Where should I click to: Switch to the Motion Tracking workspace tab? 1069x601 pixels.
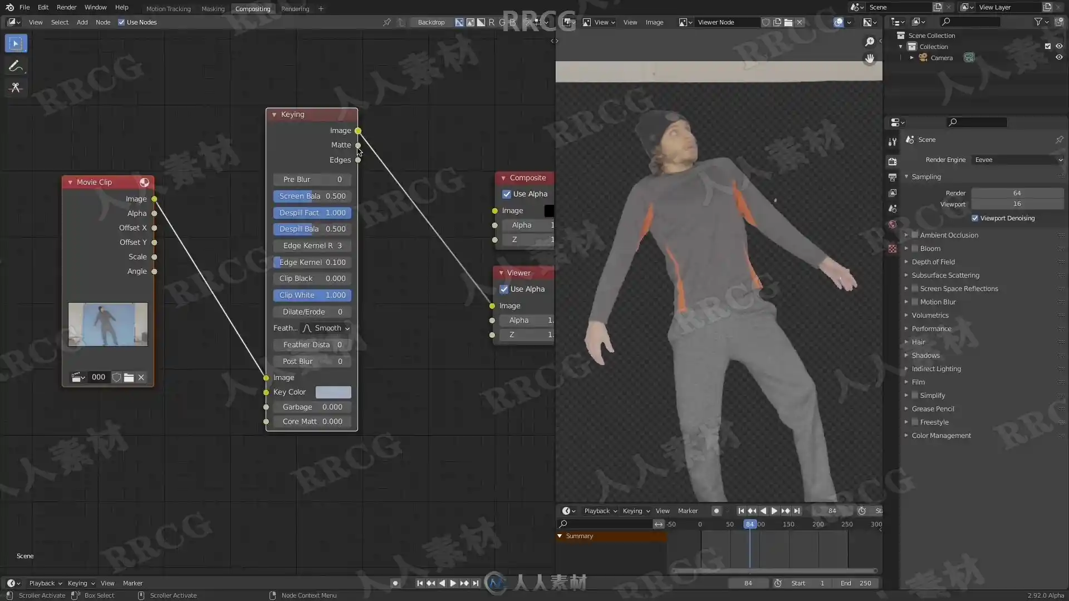coord(168,9)
